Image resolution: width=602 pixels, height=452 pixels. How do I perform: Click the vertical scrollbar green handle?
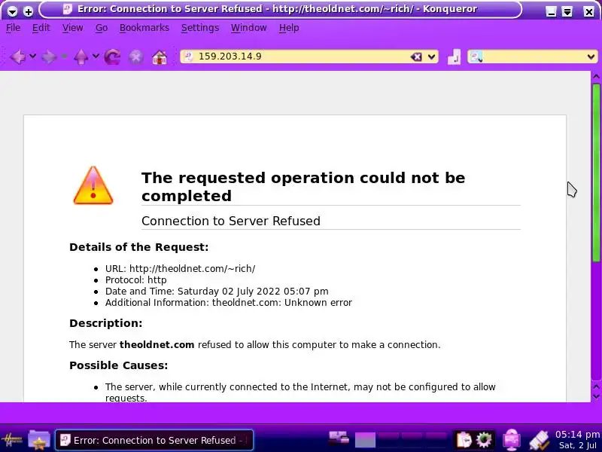coord(596,173)
